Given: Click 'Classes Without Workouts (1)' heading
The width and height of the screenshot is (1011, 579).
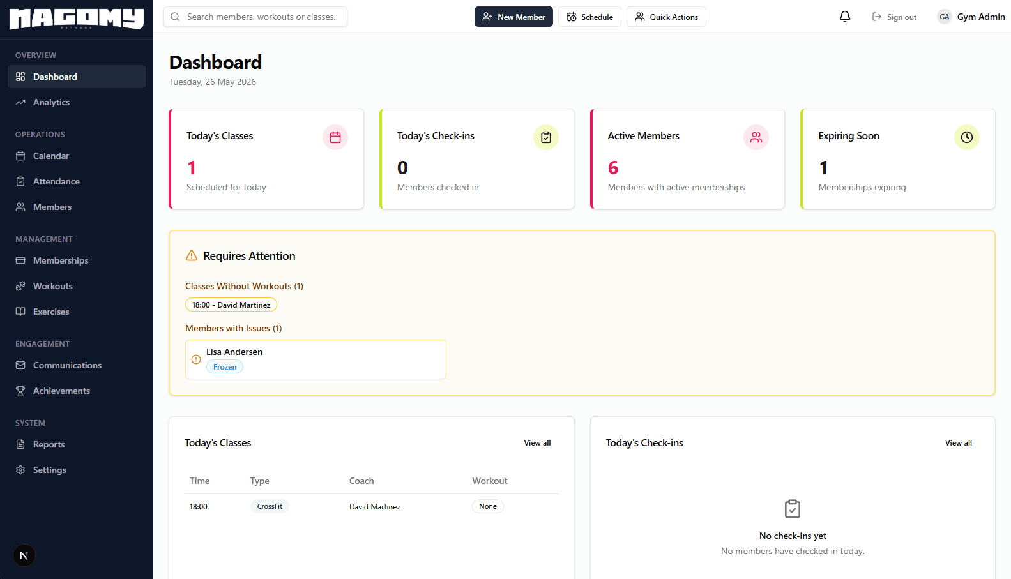Looking at the screenshot, I should click(245, 286).
